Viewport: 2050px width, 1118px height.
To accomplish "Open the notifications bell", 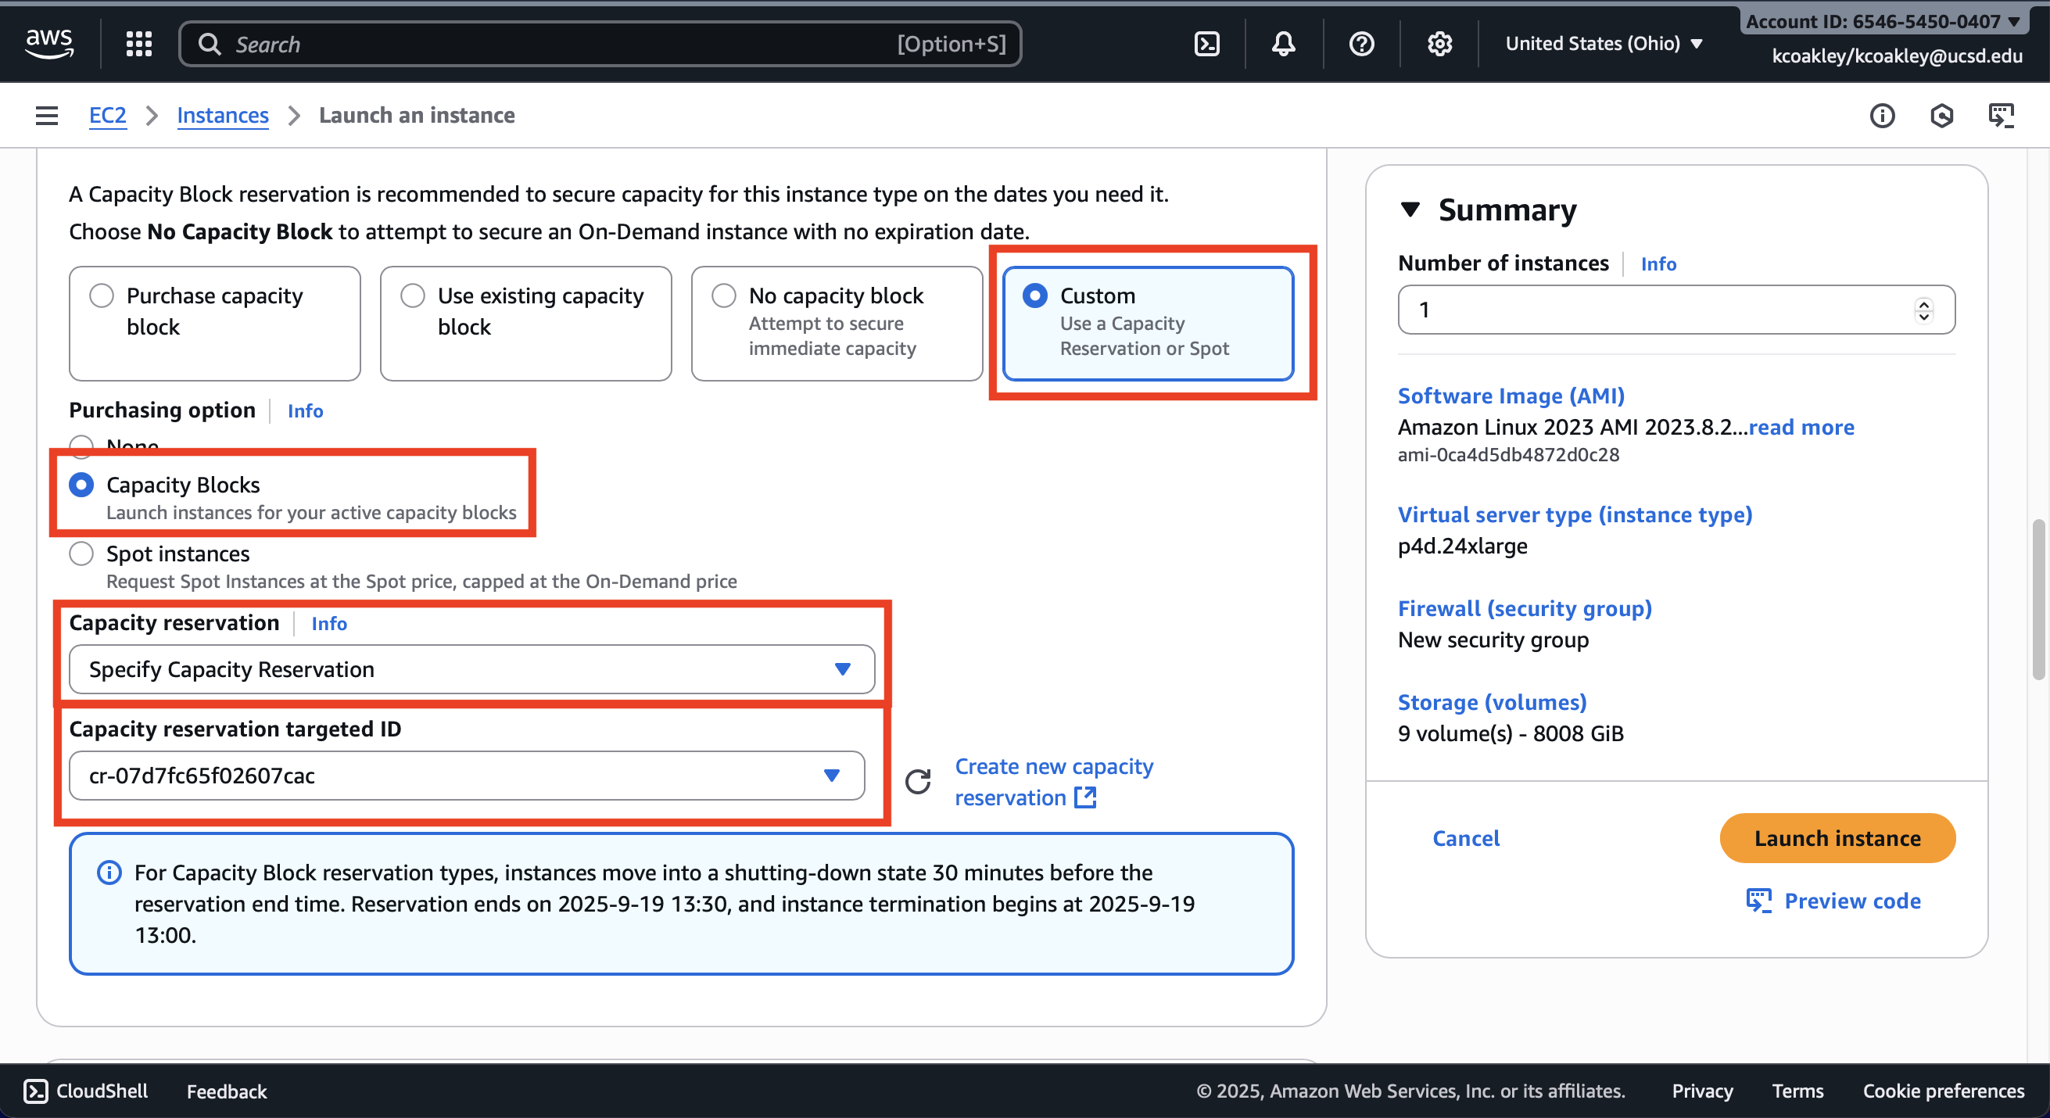I will [1283, 44].
